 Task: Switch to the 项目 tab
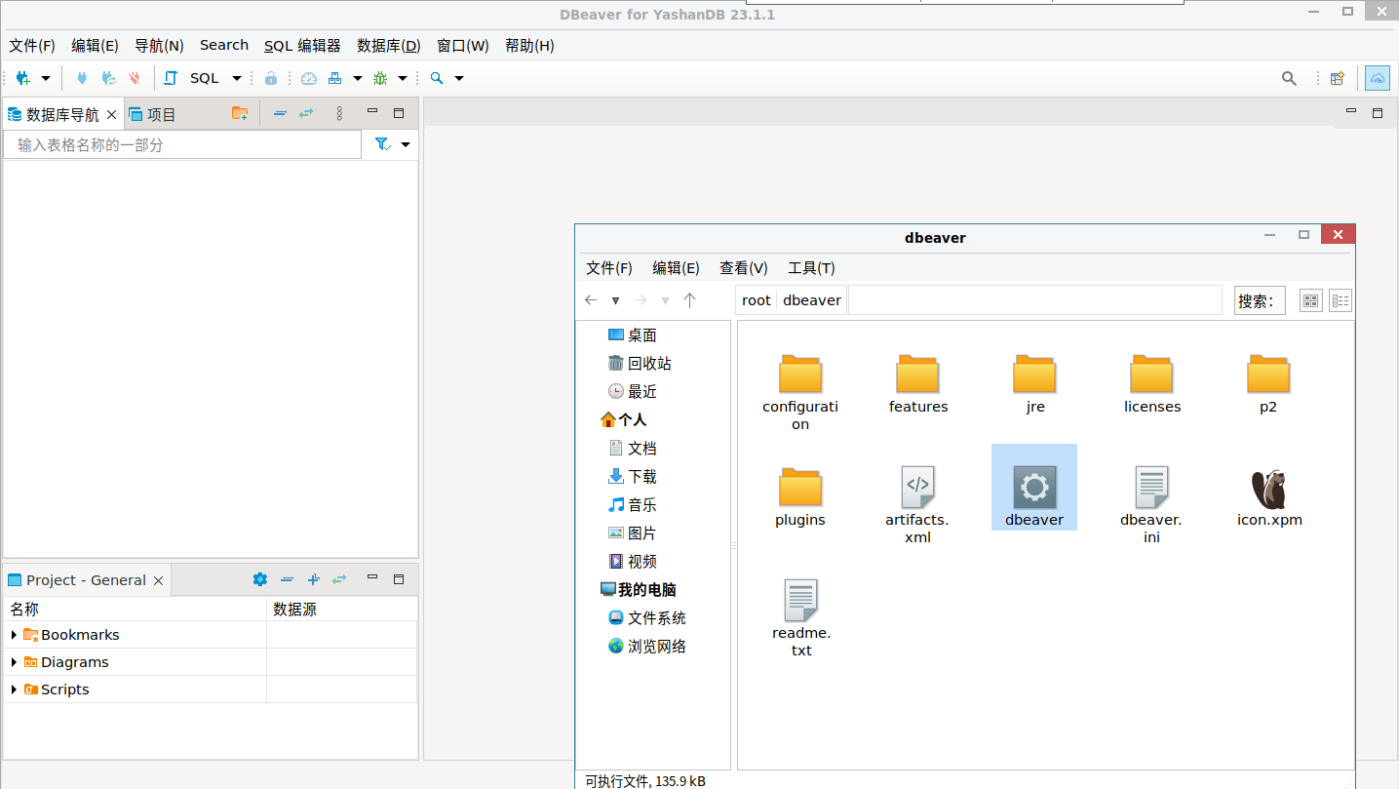pyautogui.click(x=152, y=114)
